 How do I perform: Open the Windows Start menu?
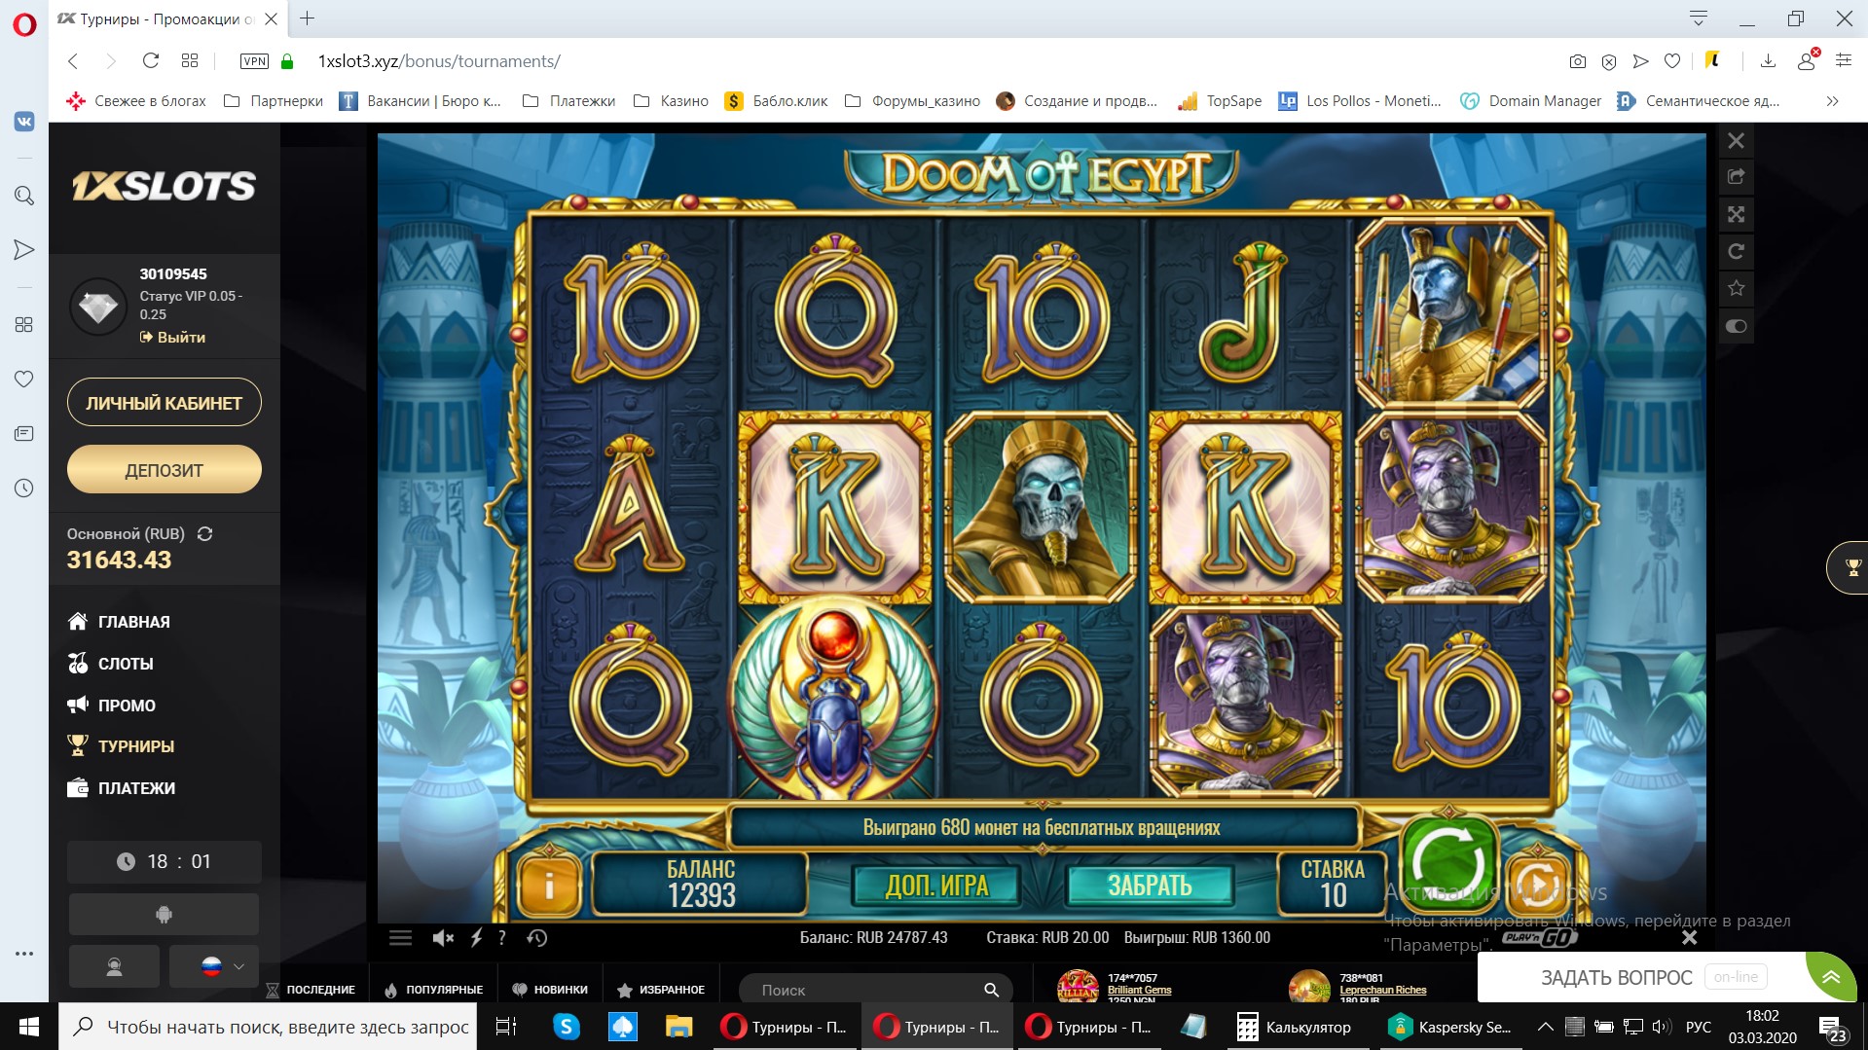[x=29, y=1027]
